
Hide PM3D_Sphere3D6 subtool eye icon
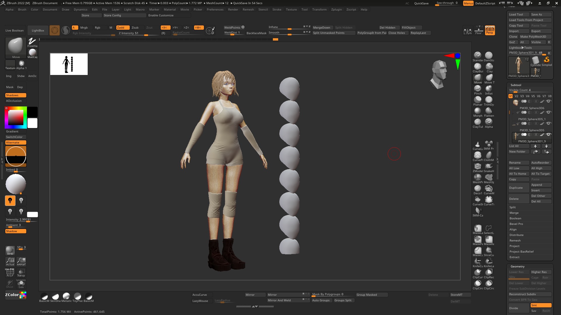548,101
